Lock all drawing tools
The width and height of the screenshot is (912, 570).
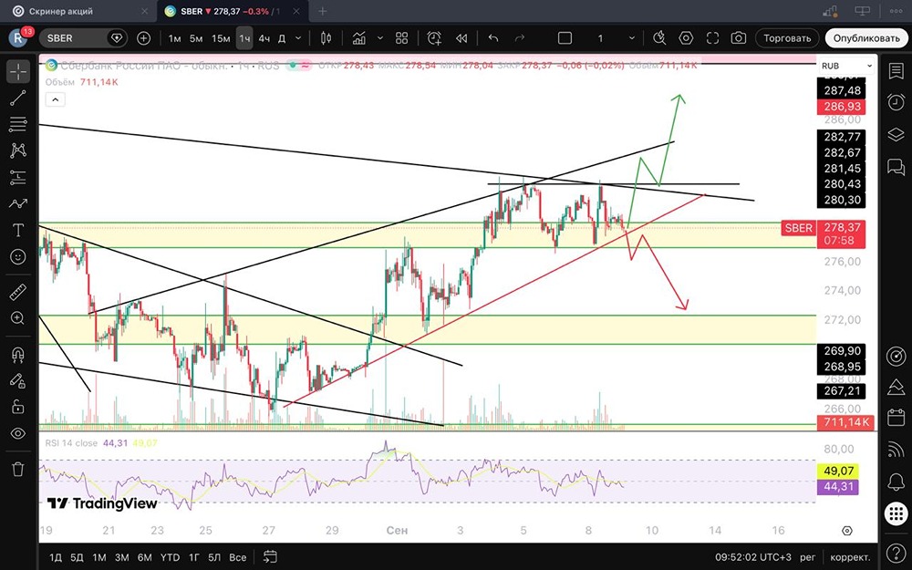(18, 407)
